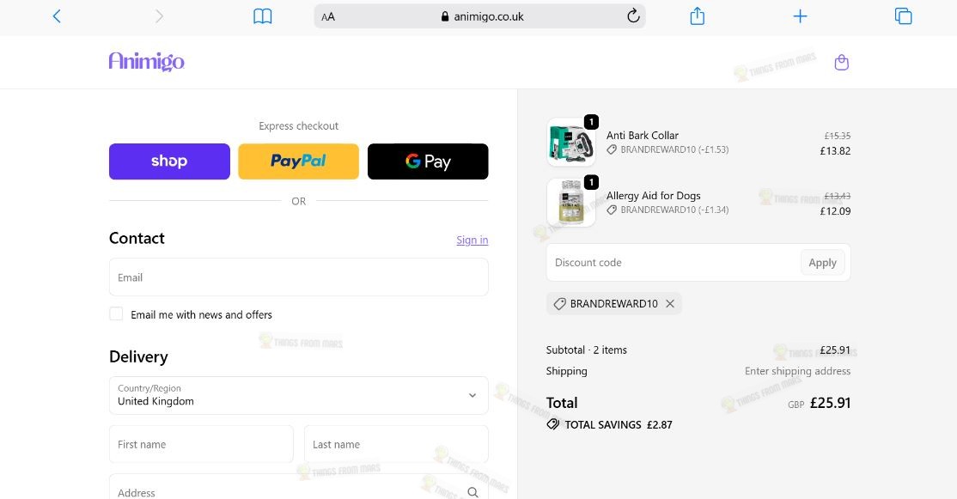This screenshot has width=957, height=499.
Task: Tap the Safari forward arrow
Action: point(159,16)
